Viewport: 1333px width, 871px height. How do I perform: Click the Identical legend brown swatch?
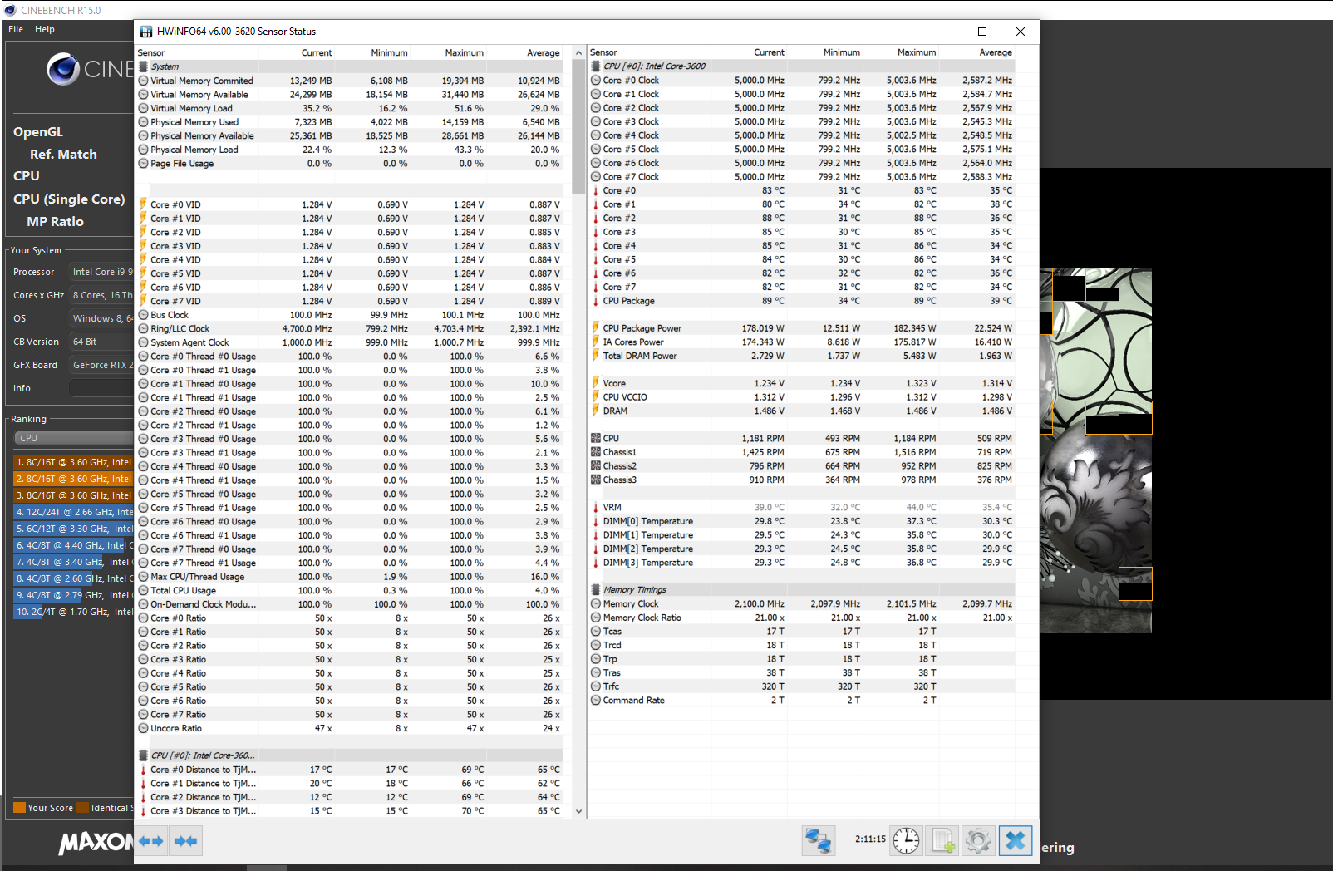coord(82,808)
